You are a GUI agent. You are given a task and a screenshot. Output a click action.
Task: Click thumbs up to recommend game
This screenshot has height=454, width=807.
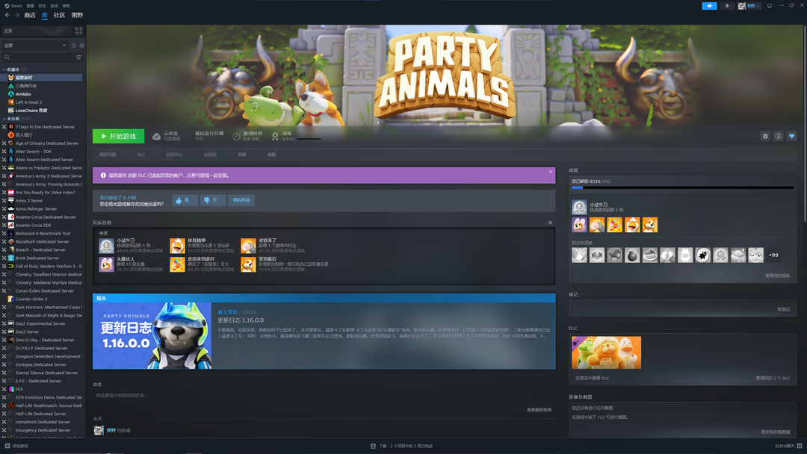[x=185, y=200]
